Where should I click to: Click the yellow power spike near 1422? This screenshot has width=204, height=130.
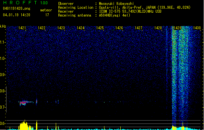coord(37,125)
